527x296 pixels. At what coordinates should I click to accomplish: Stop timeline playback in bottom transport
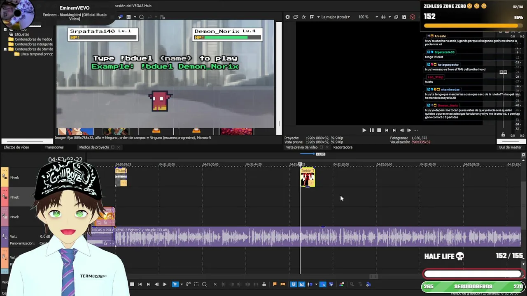click(132, 284)
